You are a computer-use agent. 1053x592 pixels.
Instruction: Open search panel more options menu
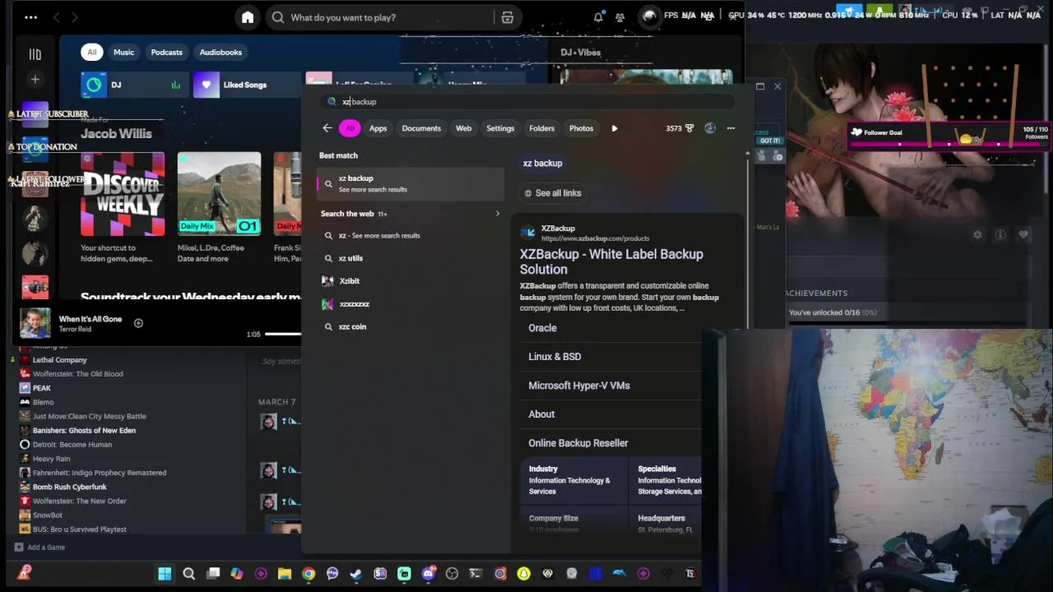tap(731, 128)
